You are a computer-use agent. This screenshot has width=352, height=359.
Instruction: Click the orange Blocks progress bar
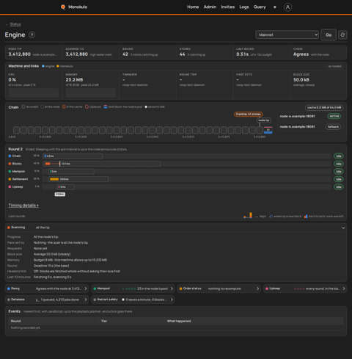point(48,164)
